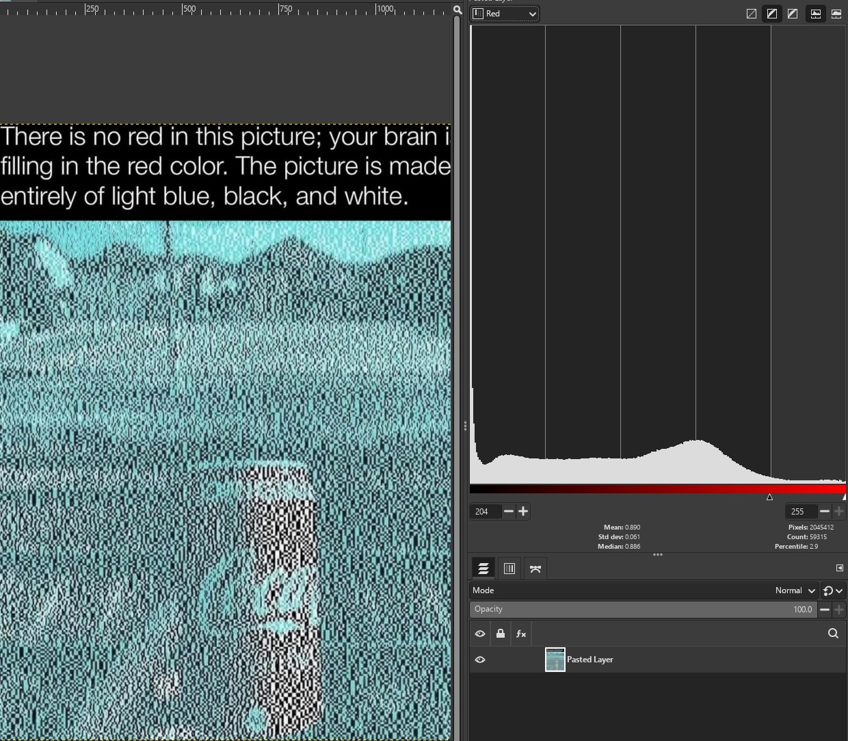Image resolution: width=848 pixels, height=741 pixels.
Task: Click the range end field showing 255
Action: click(801, 512)
